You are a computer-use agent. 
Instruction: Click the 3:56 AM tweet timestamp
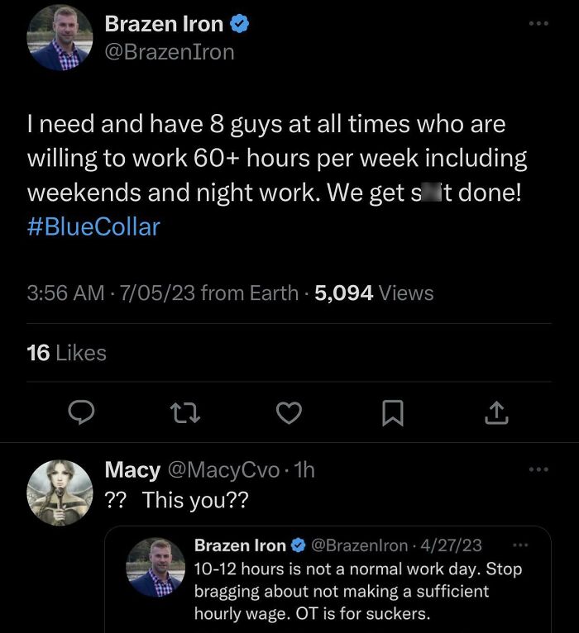66,292
